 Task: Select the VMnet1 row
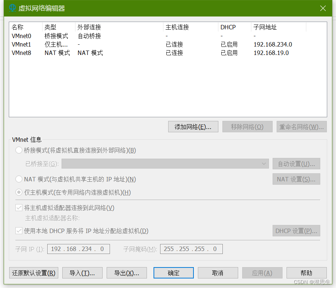click(x=168, y=44)
